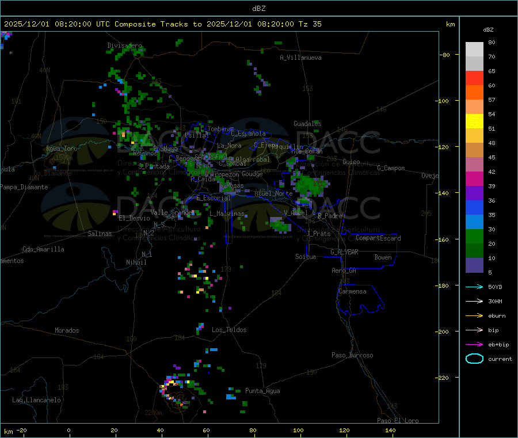Click the white 30HM arrow in legend

tap(474, 301)
